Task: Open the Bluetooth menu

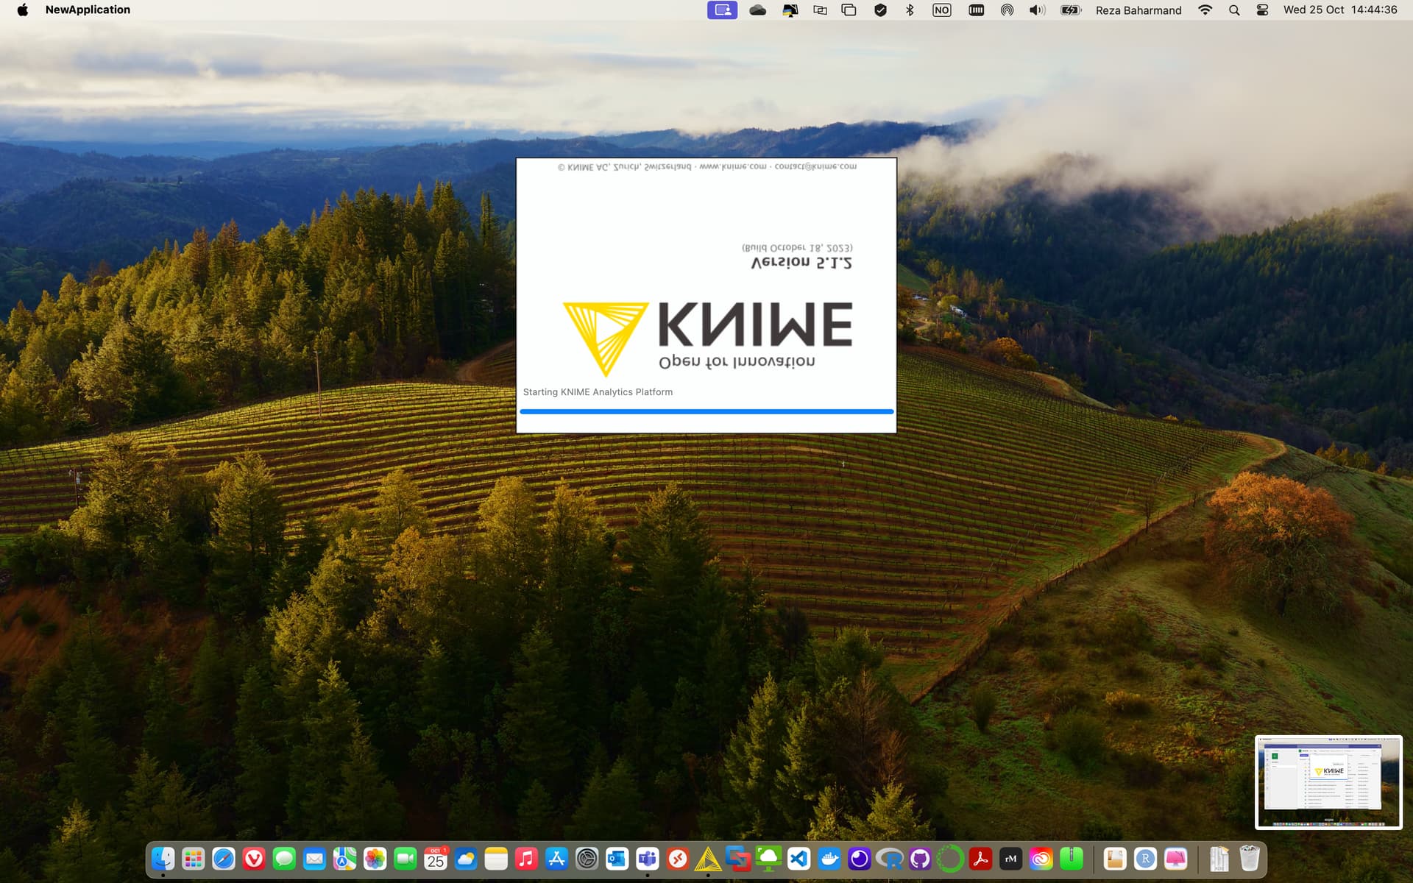Action: click(x=910, y=10)
